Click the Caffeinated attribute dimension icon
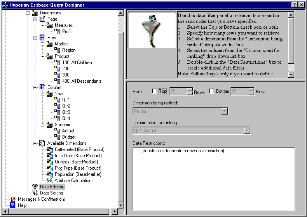The width and height of the screenshot is (307, 217). point(50,149)
